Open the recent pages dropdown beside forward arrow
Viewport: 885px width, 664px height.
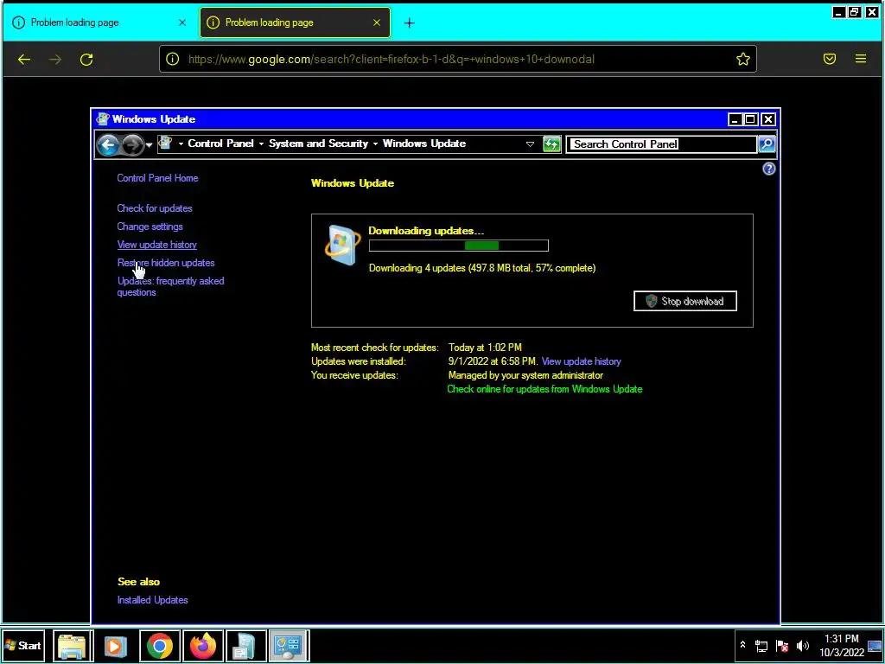point(149,145)
